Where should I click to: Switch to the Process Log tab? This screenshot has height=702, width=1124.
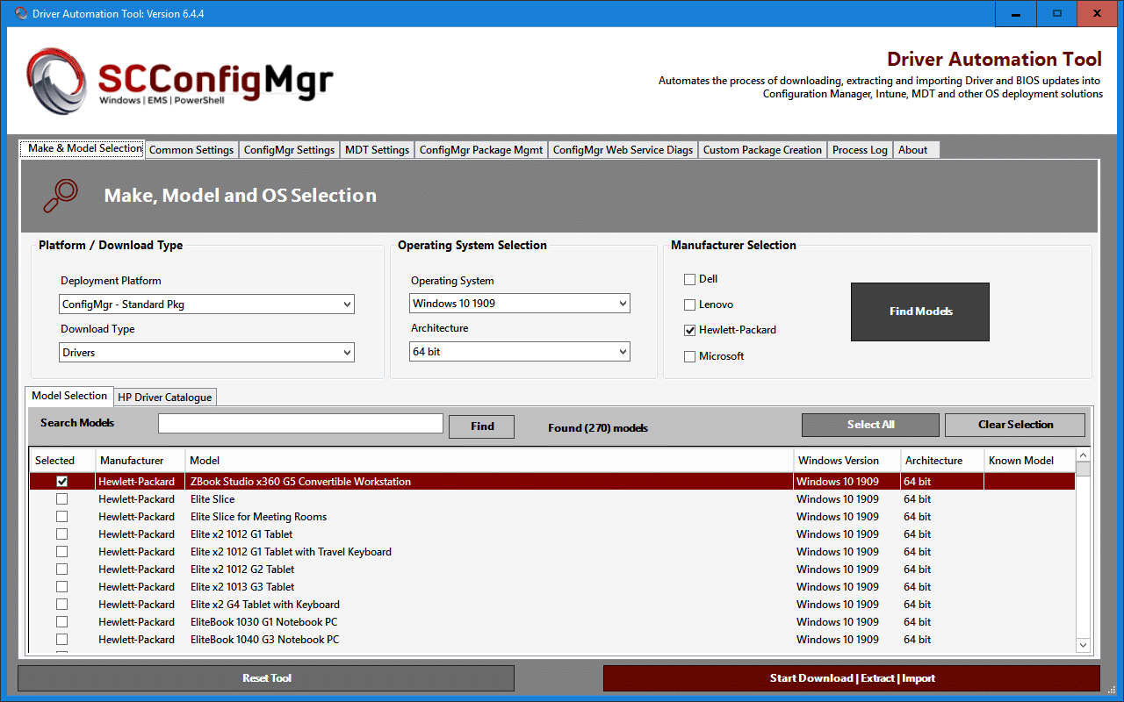(x=859, y=149)
